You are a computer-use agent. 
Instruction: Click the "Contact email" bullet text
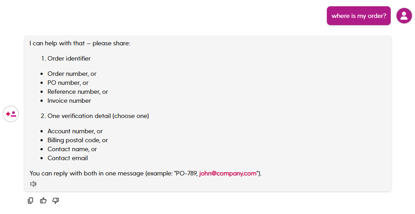pyautogui.click(x=67, y=158)
